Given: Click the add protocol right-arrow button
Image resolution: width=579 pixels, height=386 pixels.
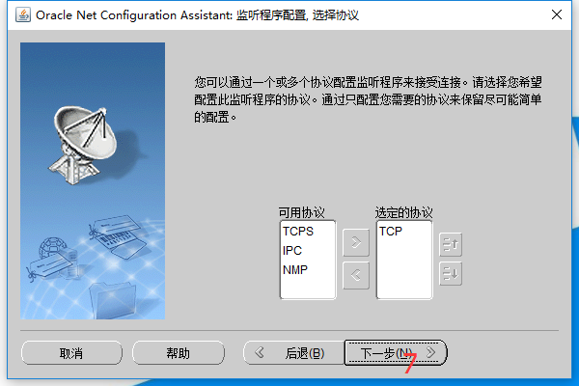Looking at the screenshot, I should tap(356, 242).
